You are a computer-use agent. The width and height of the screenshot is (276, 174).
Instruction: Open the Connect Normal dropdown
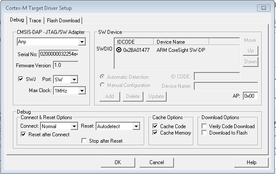point(59,126)
